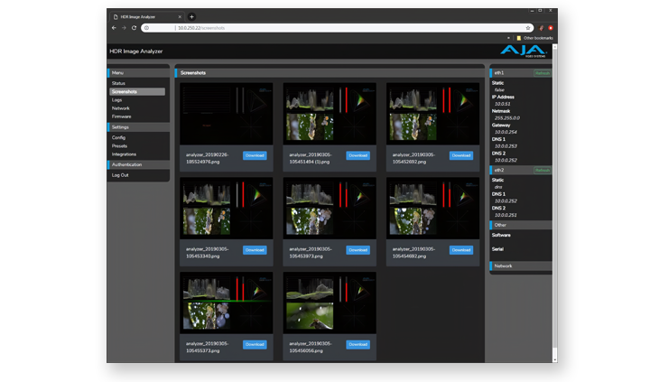Viewport: 650px width, 382px height.
Task: Click the browser back arrow
Action: click(114, 28)
